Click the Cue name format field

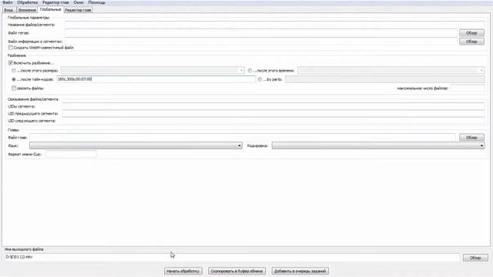[x=71, y=154]
